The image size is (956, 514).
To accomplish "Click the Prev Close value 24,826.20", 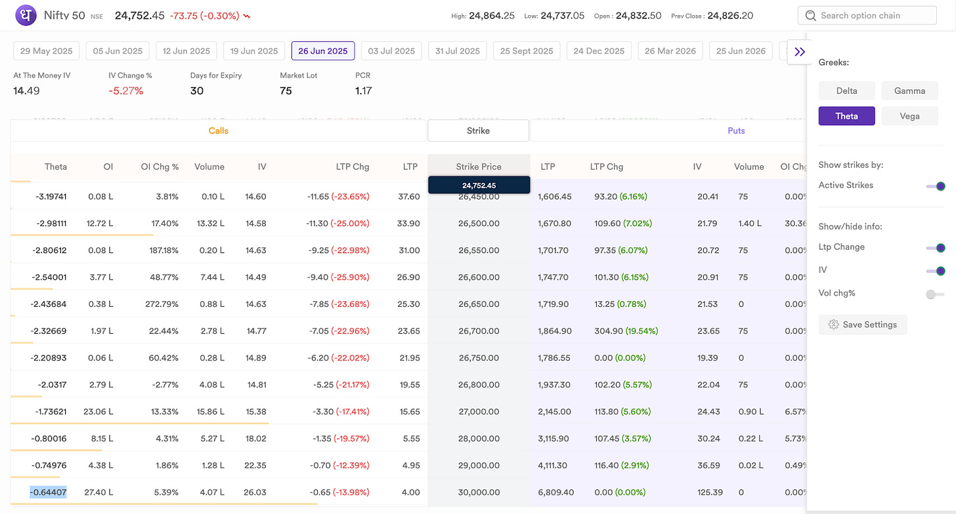I will [x=730, y=16].
